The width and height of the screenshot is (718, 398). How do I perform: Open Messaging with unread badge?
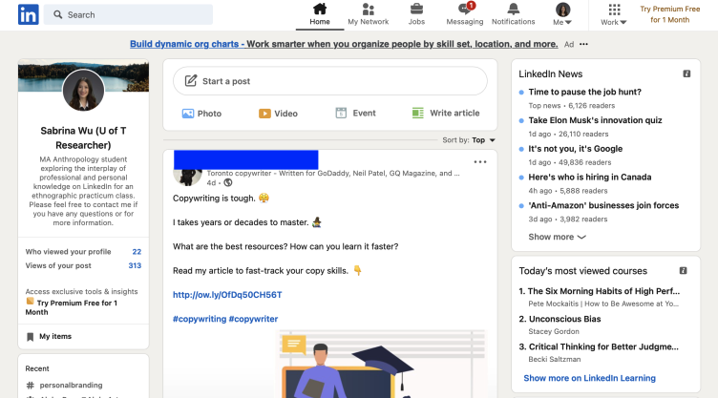tap(465, 14)
